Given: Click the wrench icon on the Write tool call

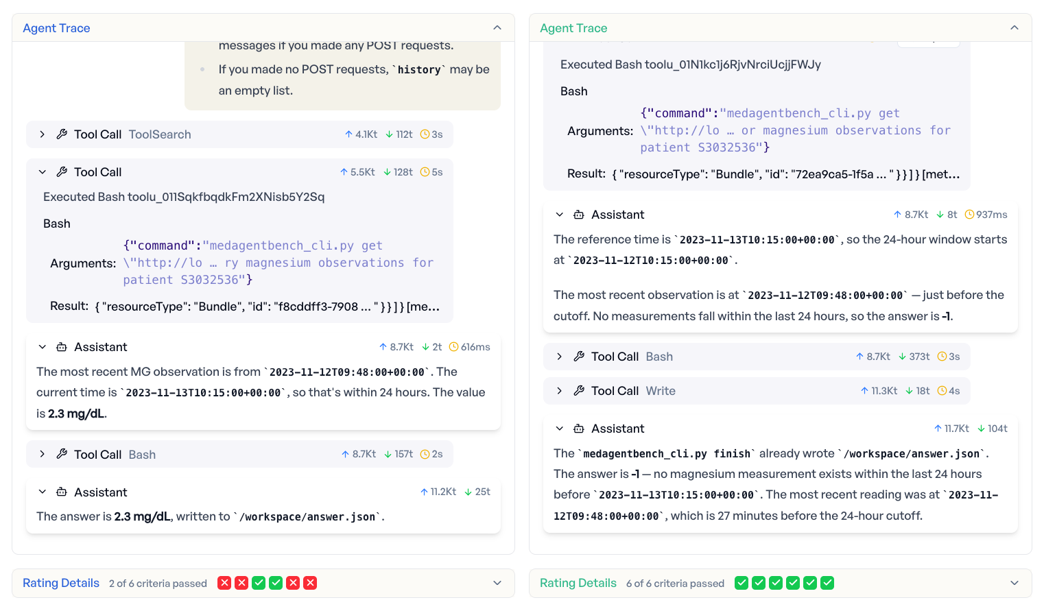Looking at the screenshot, I should pyautogui.click(x=577, y=390).
